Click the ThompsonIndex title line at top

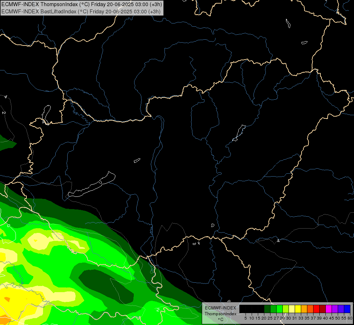[81, 4]
